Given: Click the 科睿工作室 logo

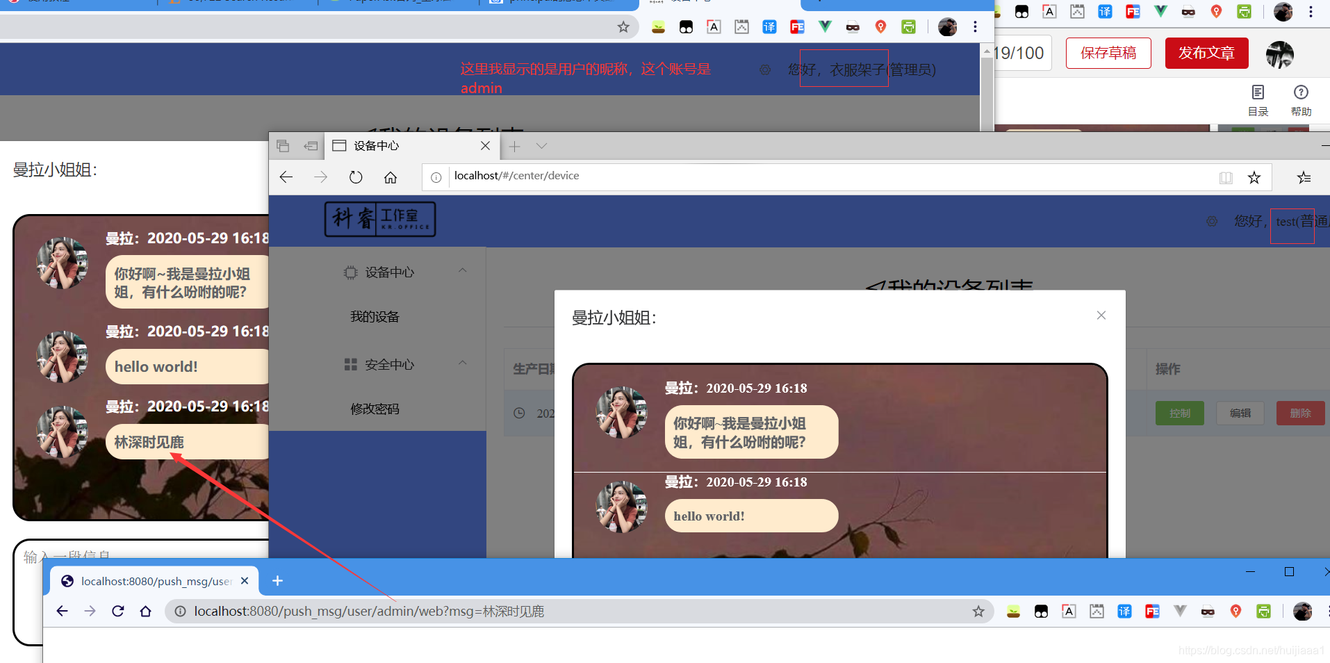Looking at the screenshot, I should point(379,219).
